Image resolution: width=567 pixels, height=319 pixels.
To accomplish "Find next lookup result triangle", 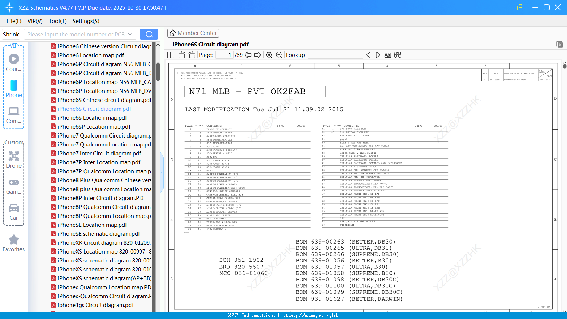I will pyautogui.click(x=378, y=55).
